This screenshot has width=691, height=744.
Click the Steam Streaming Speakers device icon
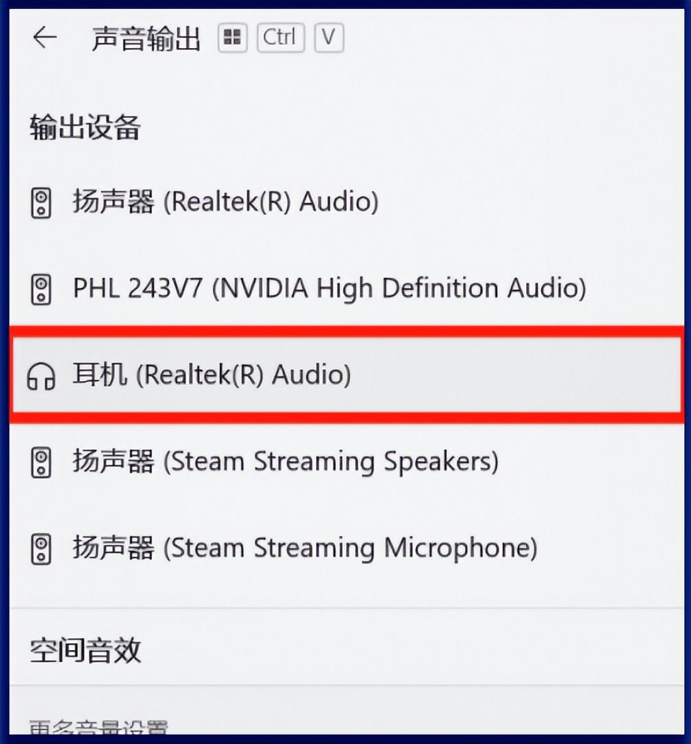[x=41, y=463]
